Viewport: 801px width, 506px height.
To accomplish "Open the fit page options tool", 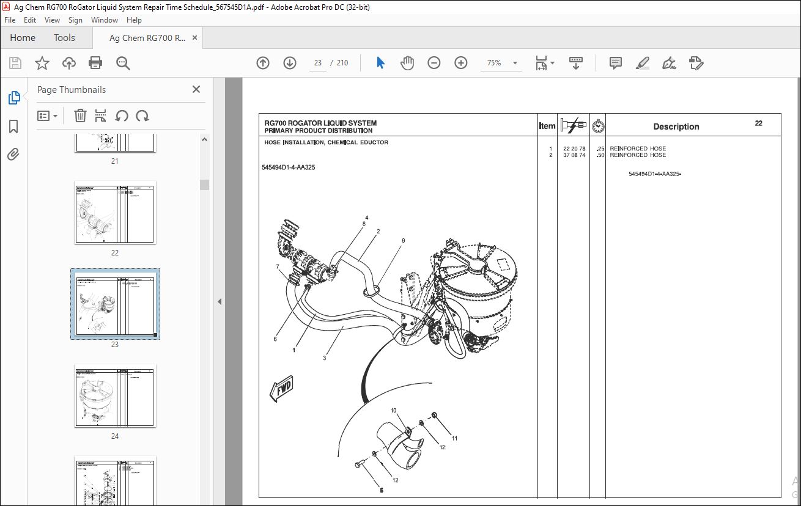I will [541, 63].
